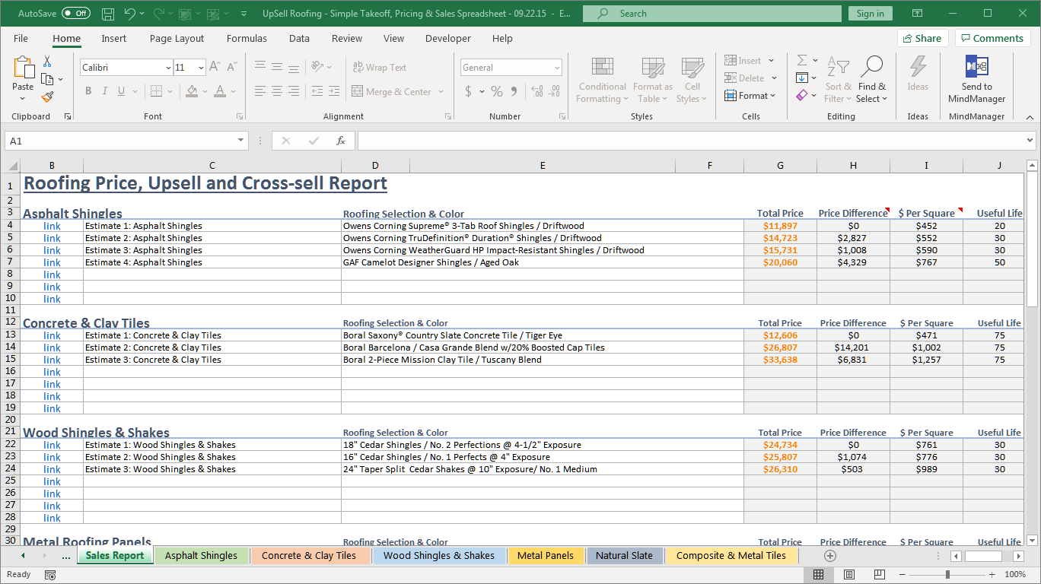This screenshot has height=584, width=1041.
Task: Toggle the AutoSave switch
Action: click(76, 14)
